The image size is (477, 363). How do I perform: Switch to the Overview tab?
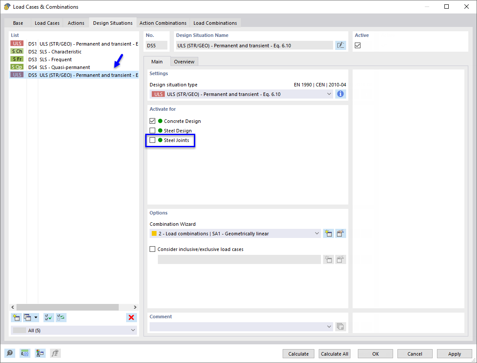184,61
